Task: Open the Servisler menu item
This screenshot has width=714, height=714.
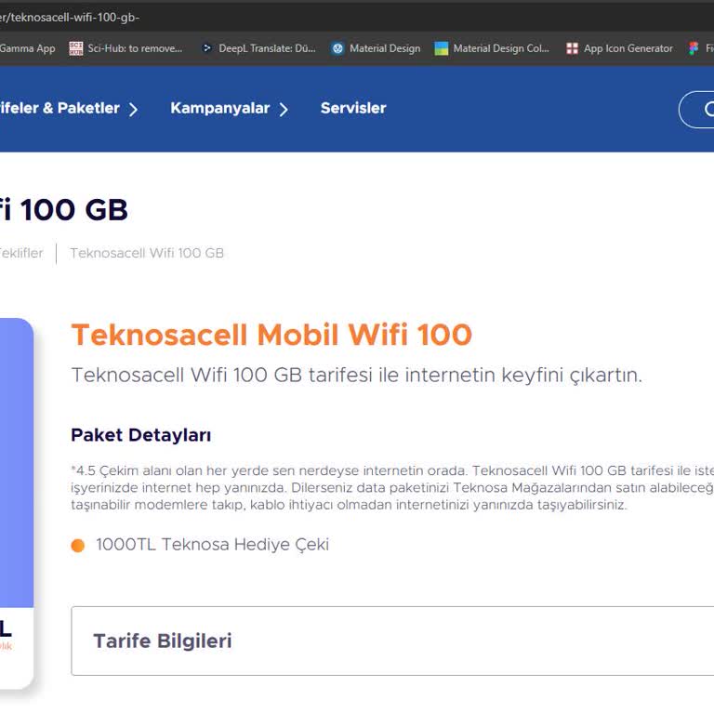Action: (352, 108)
